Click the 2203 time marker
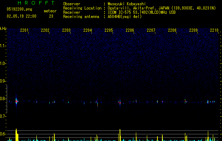 (x=66, y=30)
